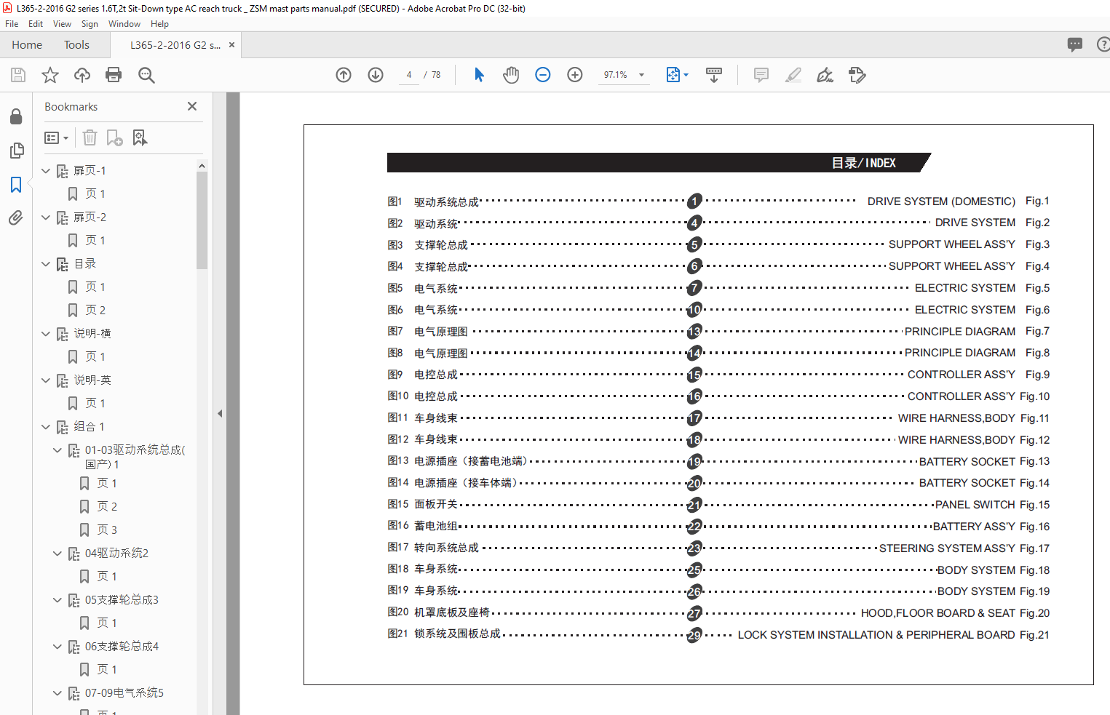
Task: Add a new bookmark
Action: (114, 137)
